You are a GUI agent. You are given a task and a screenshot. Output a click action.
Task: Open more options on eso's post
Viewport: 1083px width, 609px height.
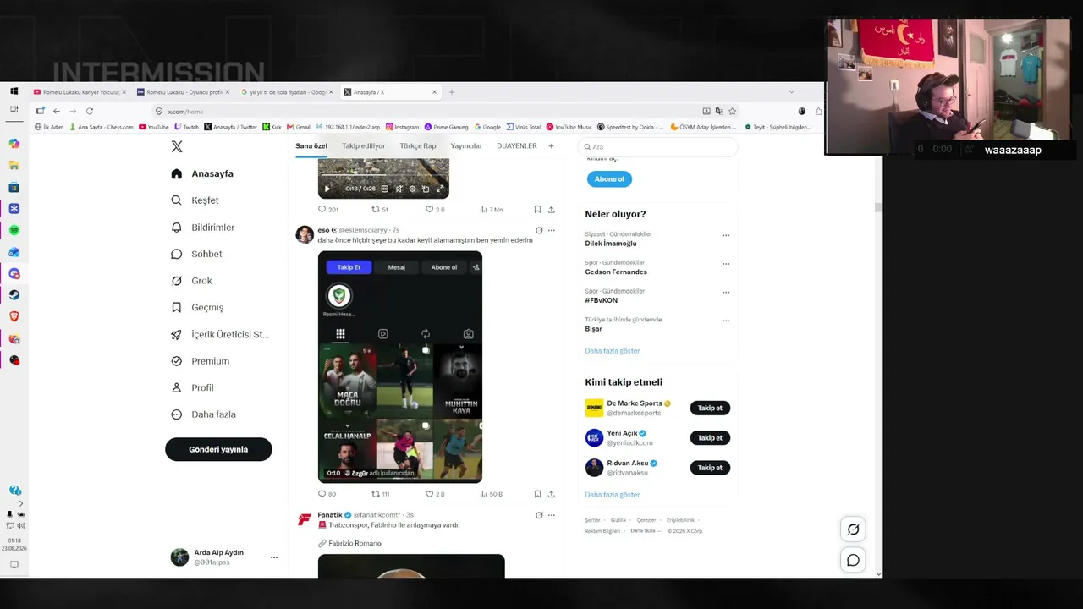[552, 230]
